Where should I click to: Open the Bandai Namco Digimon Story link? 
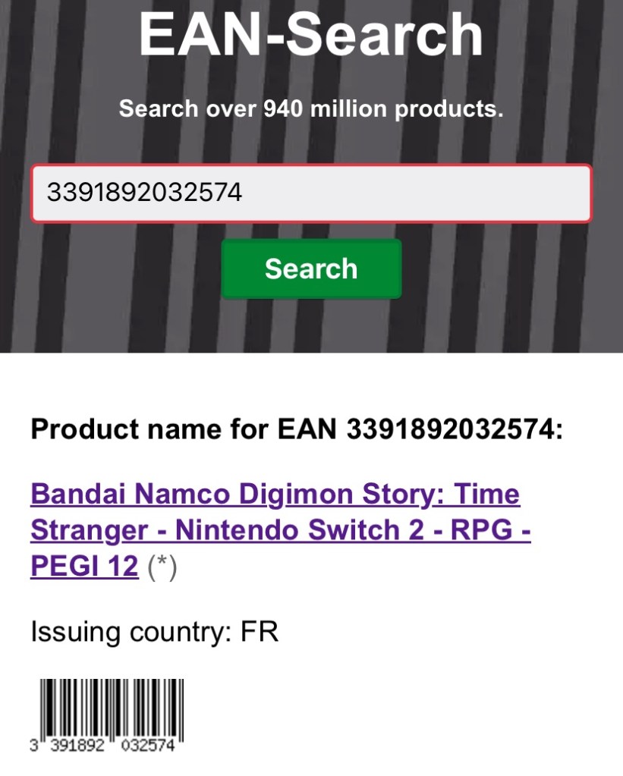(x=275, y=495)
